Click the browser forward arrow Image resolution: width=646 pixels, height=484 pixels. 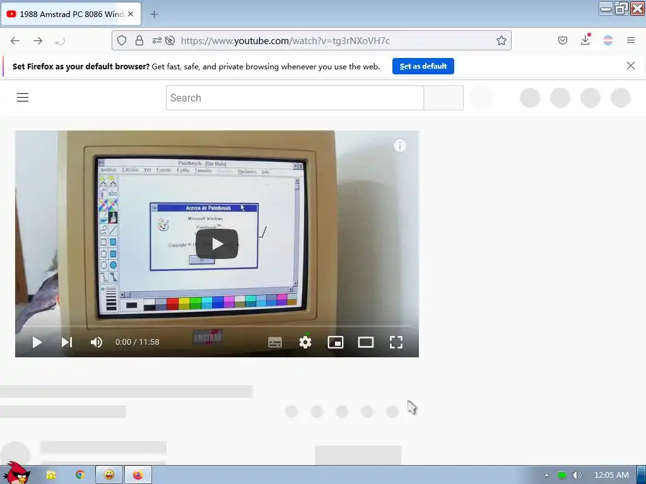point(38,41)
